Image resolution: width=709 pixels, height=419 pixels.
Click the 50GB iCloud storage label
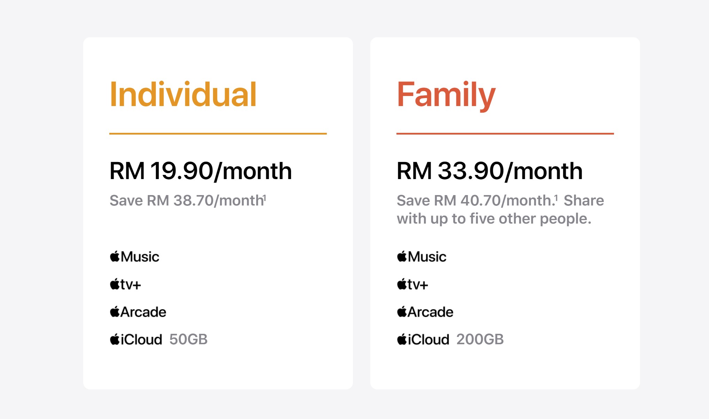(x=188, y=339)
